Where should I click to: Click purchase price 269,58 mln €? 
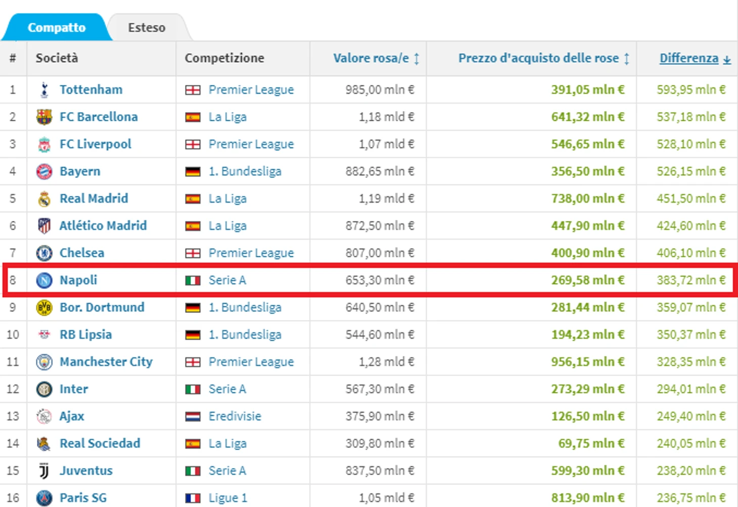pos(588,280)
